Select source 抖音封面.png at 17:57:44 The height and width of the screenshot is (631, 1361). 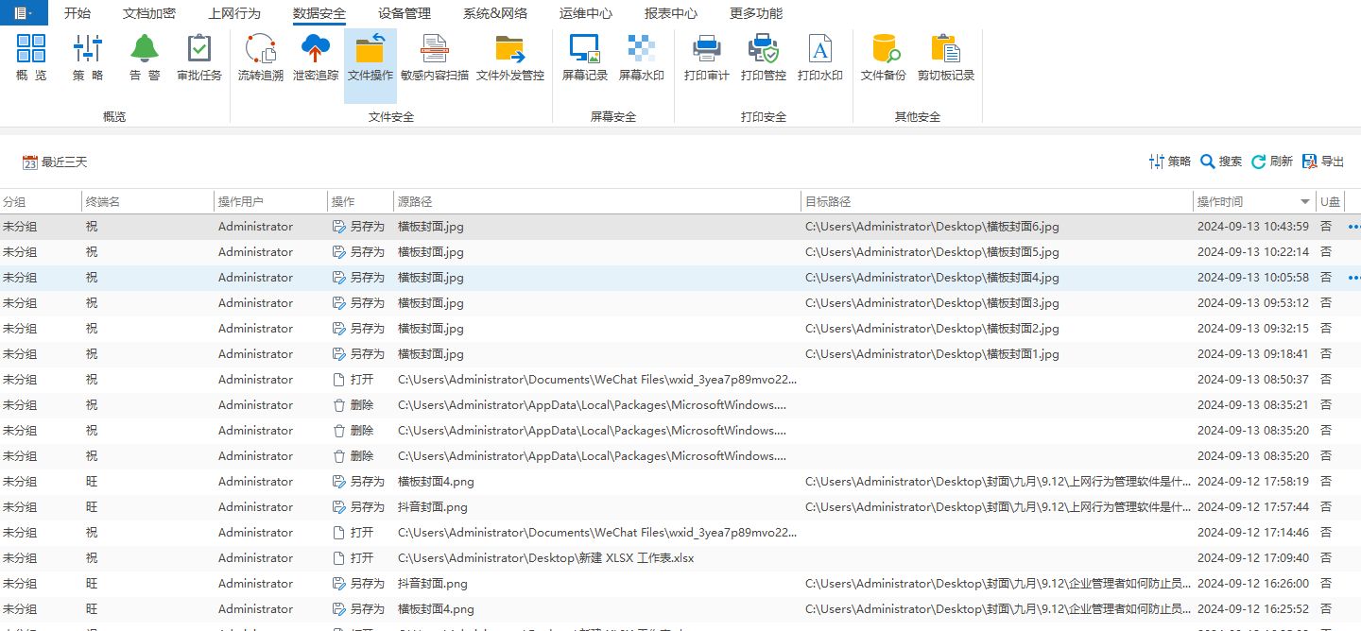(433, 507)
